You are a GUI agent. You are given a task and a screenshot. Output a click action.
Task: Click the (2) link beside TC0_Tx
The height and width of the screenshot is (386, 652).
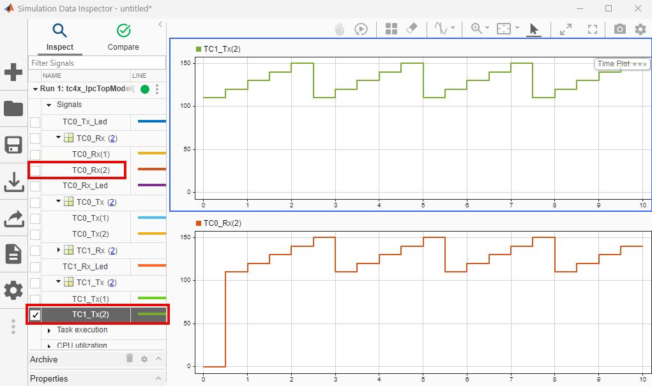112,202
